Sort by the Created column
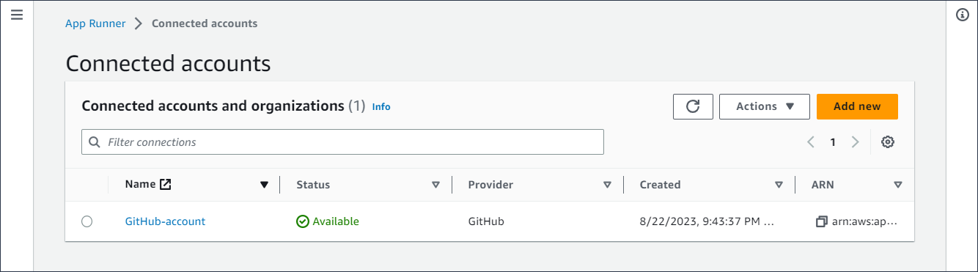 click(x=779, y=185)
